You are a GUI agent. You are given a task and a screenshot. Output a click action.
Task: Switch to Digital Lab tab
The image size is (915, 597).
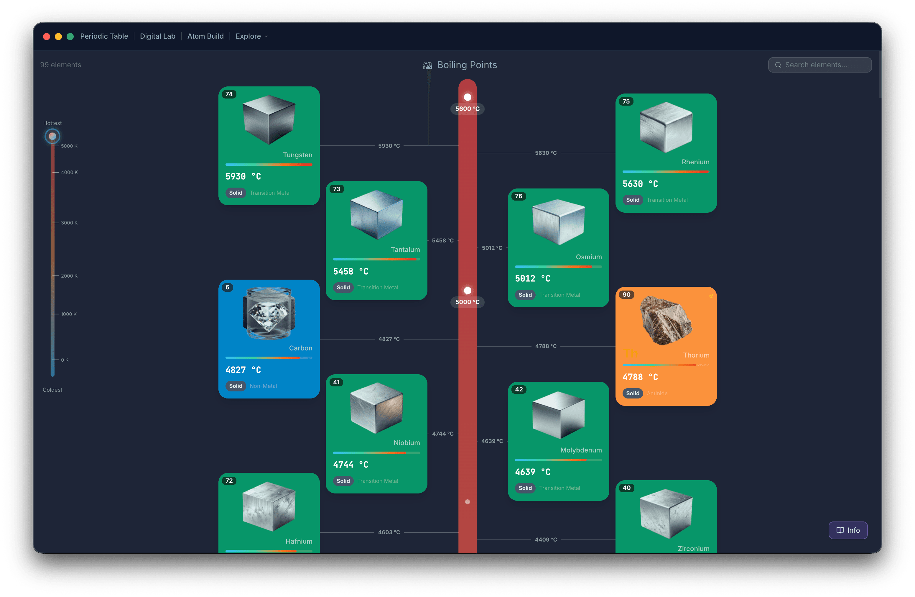[x=158, y=36]
